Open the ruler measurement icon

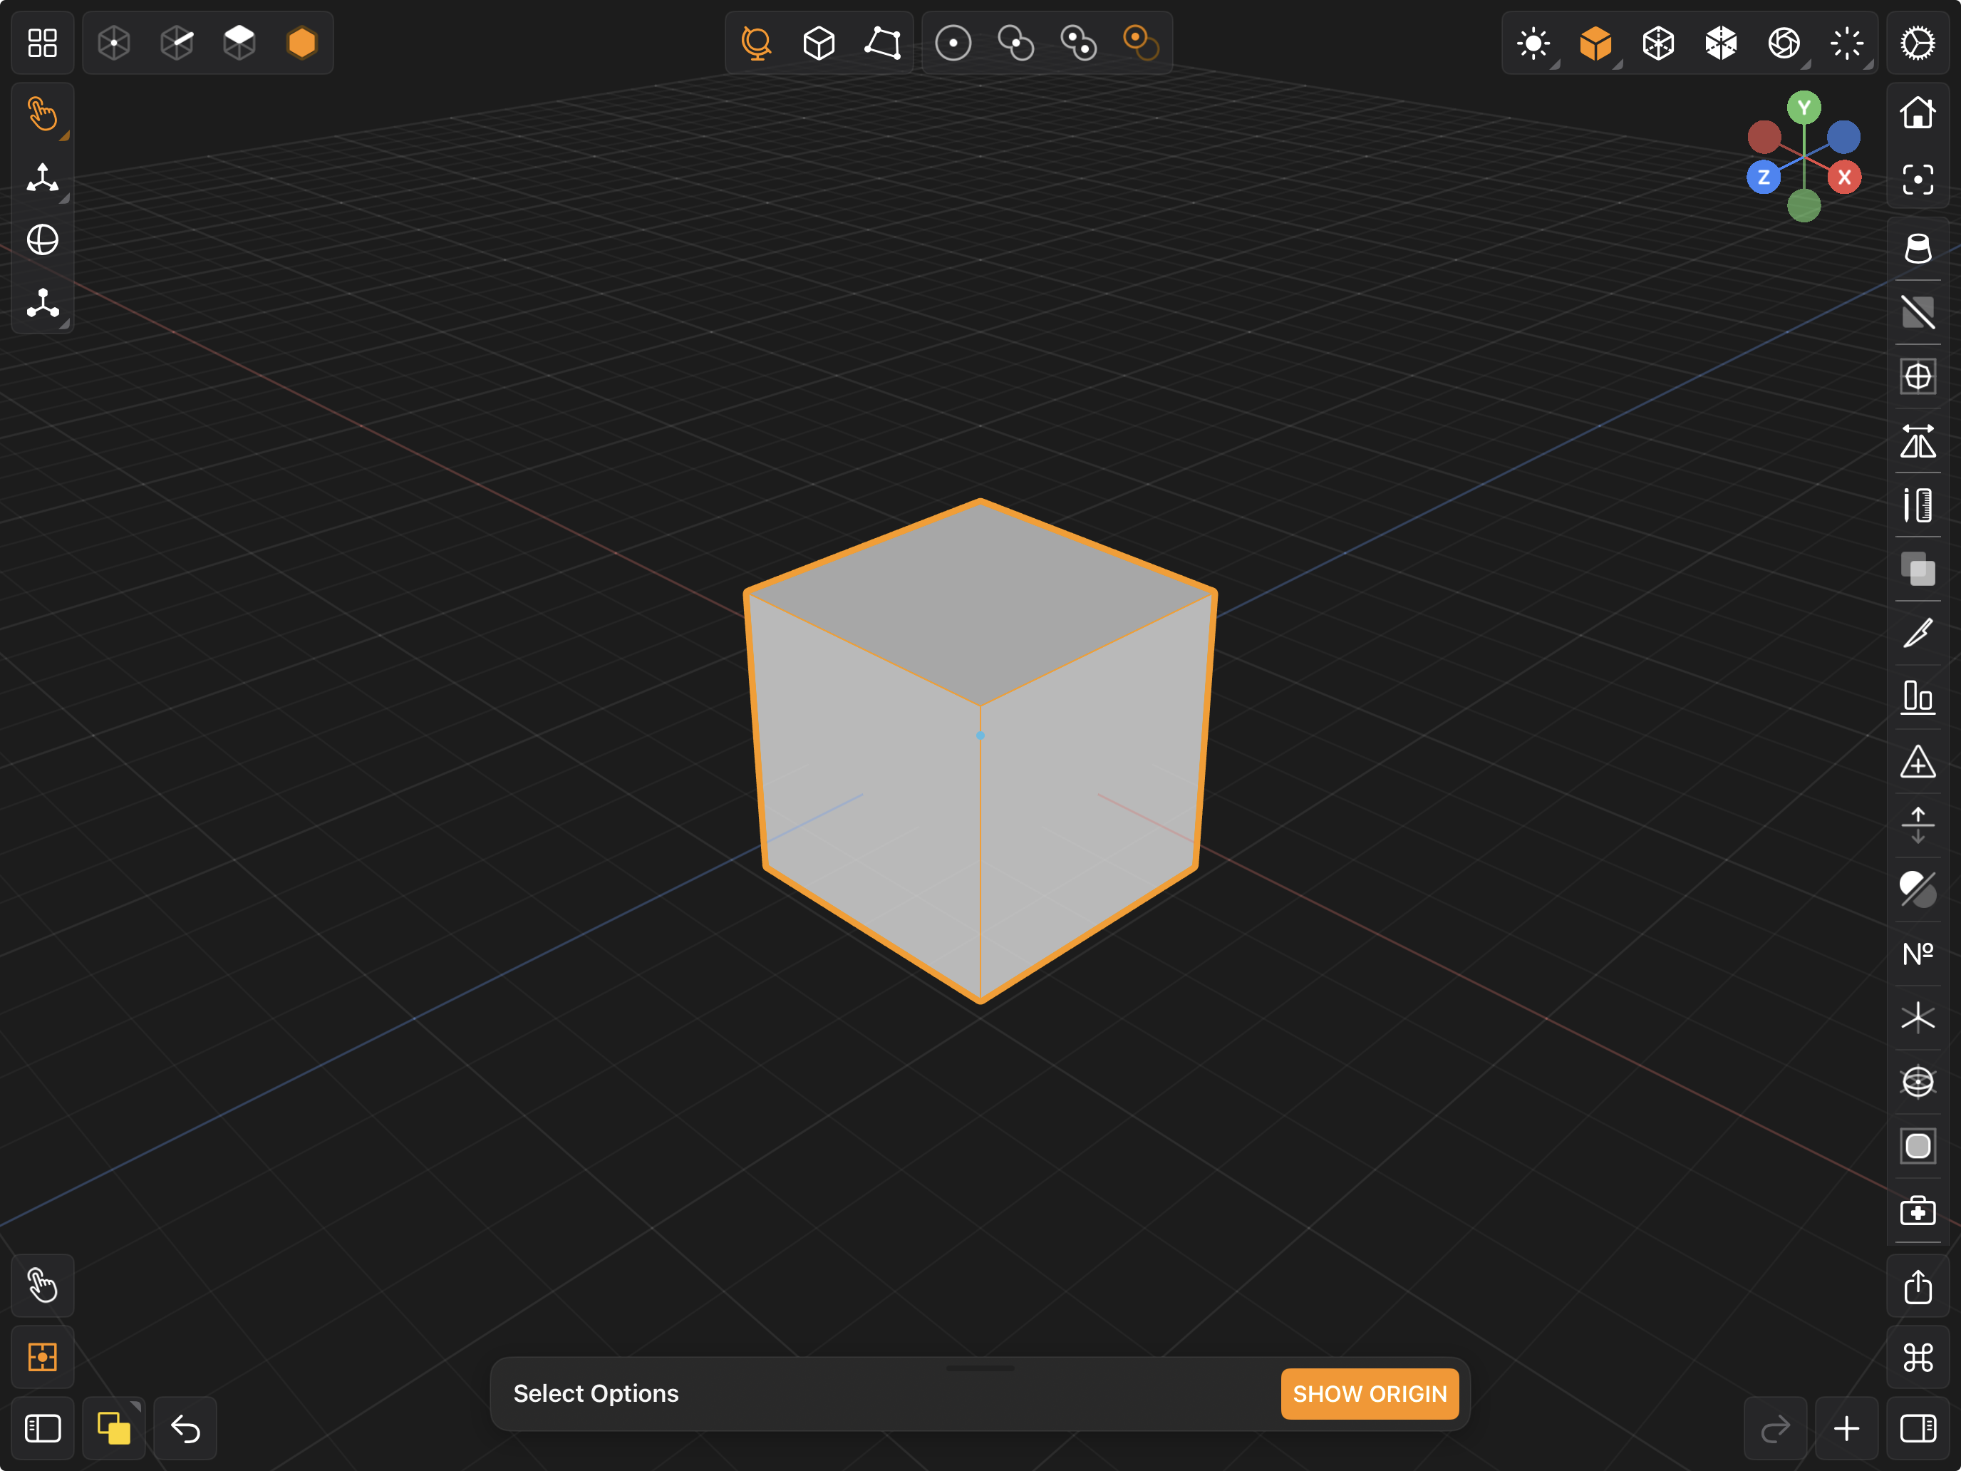(1918, 505)
